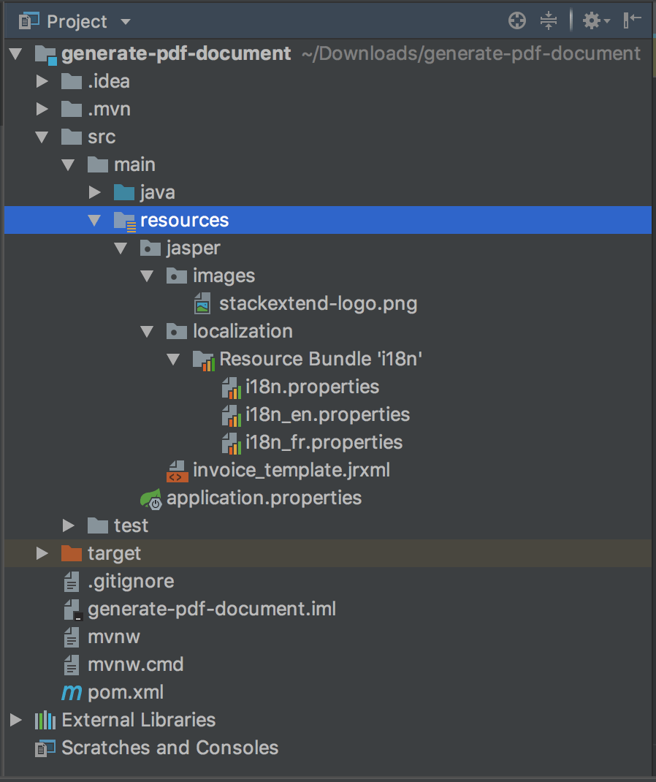Image resolution: width=656 pixels, height=782 pixels.
Task: Click the invoice_template.jrxml file icon
Action: (x=176, y=470)
